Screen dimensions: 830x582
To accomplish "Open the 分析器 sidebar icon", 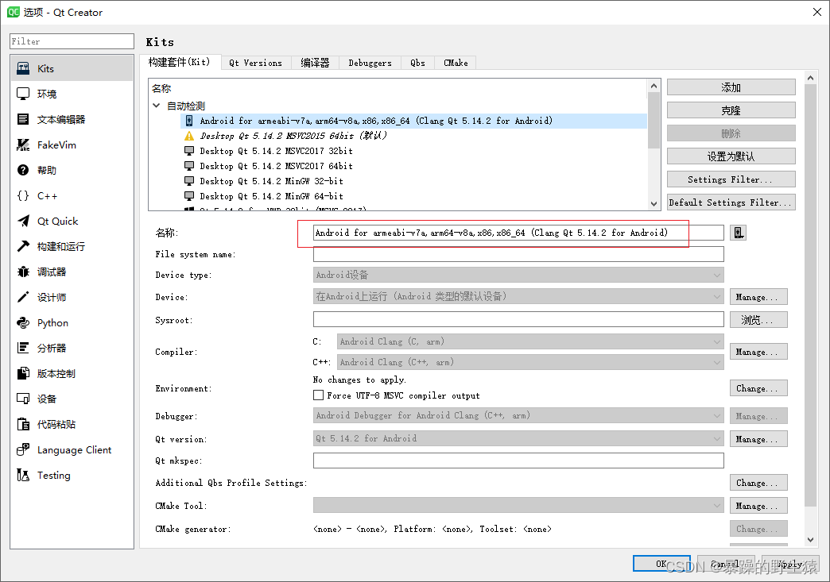I will [21, 347].
